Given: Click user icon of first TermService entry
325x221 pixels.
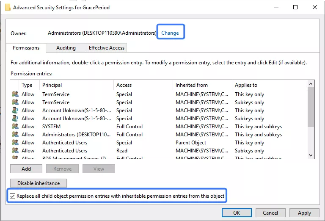Looking at the screenshot, I should pos(15,94).
